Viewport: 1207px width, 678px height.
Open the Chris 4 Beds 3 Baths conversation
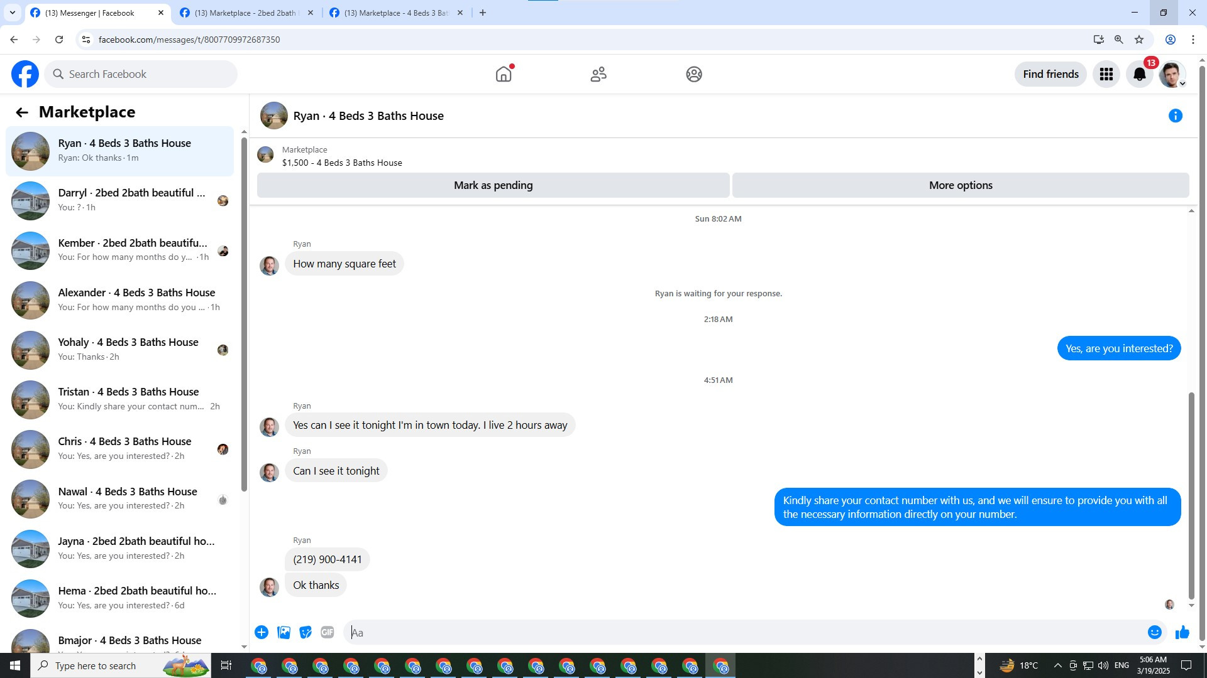click(119, 449)
